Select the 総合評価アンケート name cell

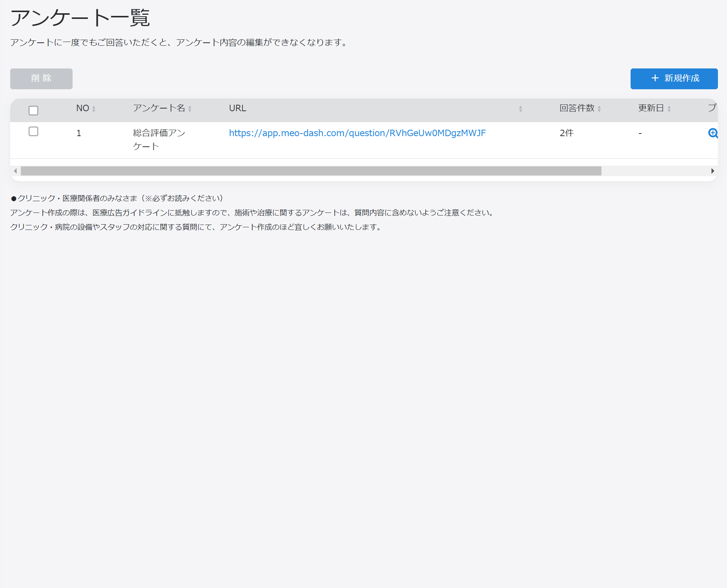pos(159,140)
